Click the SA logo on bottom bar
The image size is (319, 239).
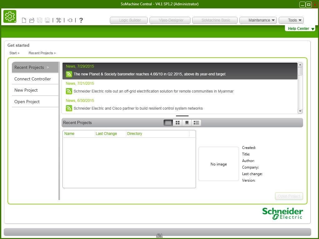click(159, 236)
